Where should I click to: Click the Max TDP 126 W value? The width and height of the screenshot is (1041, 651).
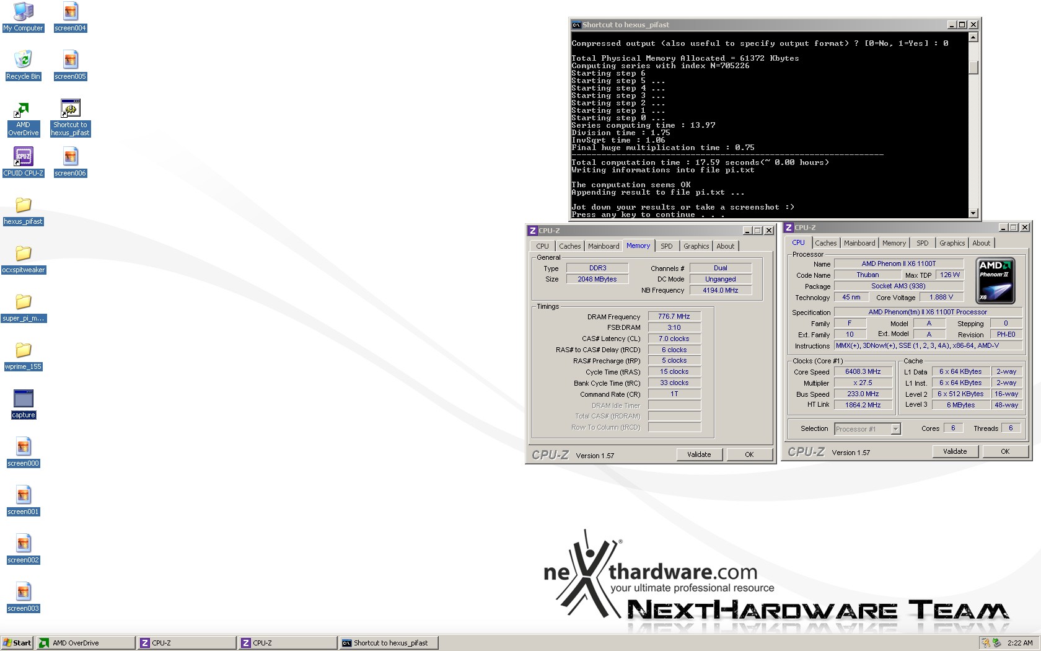point(950,275)
